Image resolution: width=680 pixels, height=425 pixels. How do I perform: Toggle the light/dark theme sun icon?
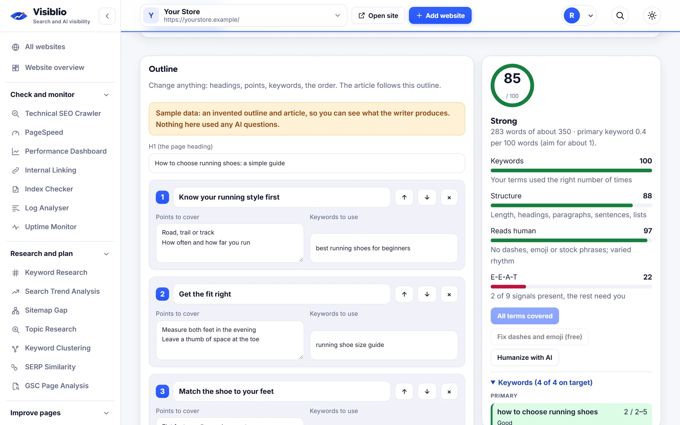pos(652,15)
